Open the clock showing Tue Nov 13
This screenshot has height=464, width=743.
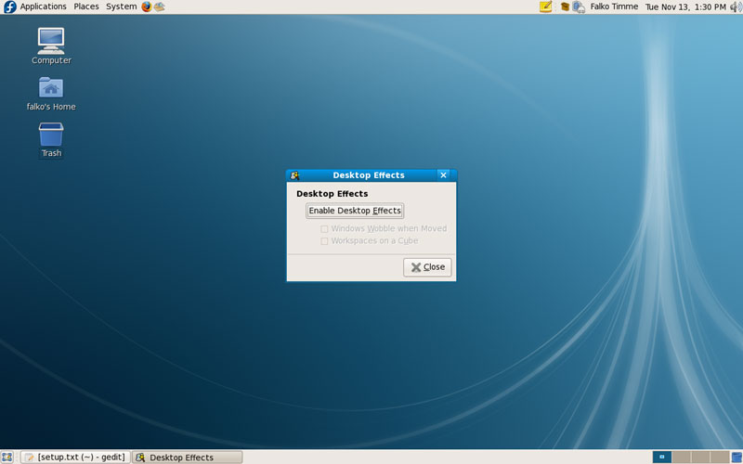tap(685, 6)
